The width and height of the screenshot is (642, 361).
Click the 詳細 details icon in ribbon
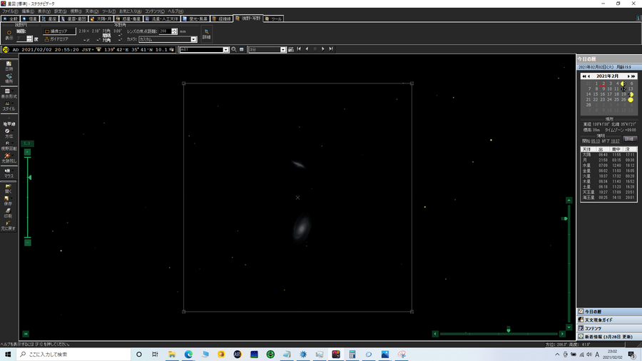coord(206,34)
